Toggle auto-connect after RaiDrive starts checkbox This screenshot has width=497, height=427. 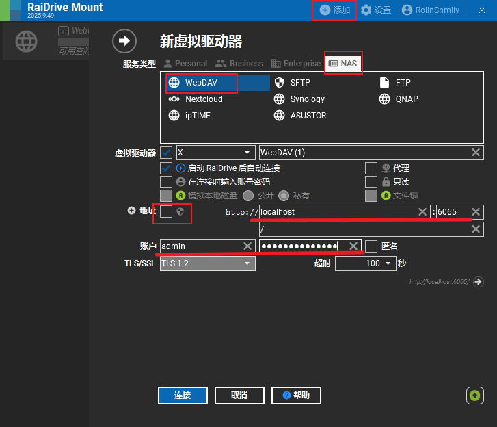coord(166,168)
